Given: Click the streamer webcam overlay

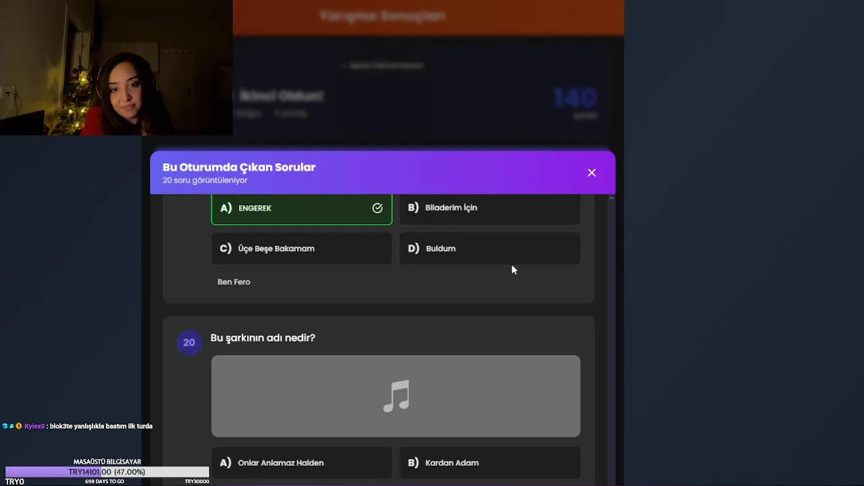Looking at the screenshot, I should pyautogui.click(x=116, y=67).
